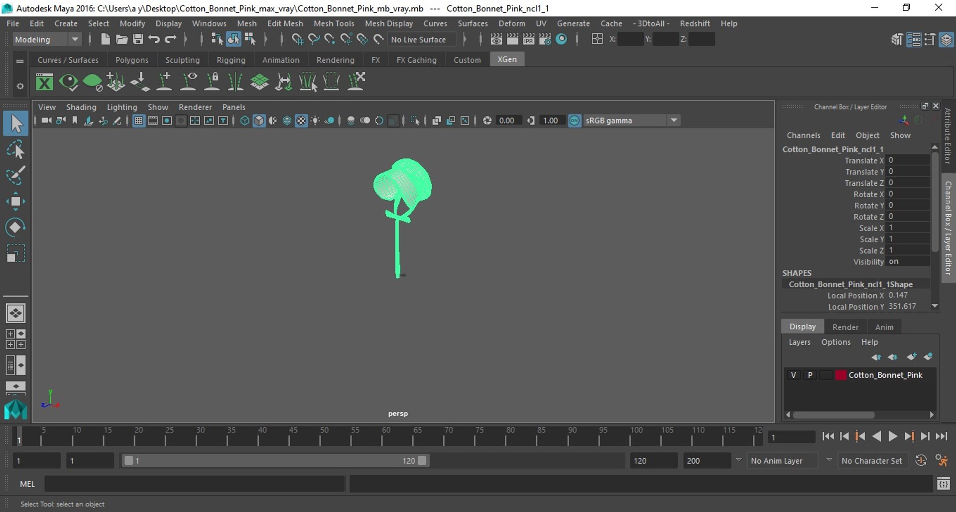Open the viewport Shading menu
The height and width of the screenshot is (512, 956).
coord(81,107)
